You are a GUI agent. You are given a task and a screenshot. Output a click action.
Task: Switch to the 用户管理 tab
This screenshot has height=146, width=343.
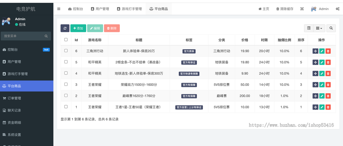[x=100, y=9]
